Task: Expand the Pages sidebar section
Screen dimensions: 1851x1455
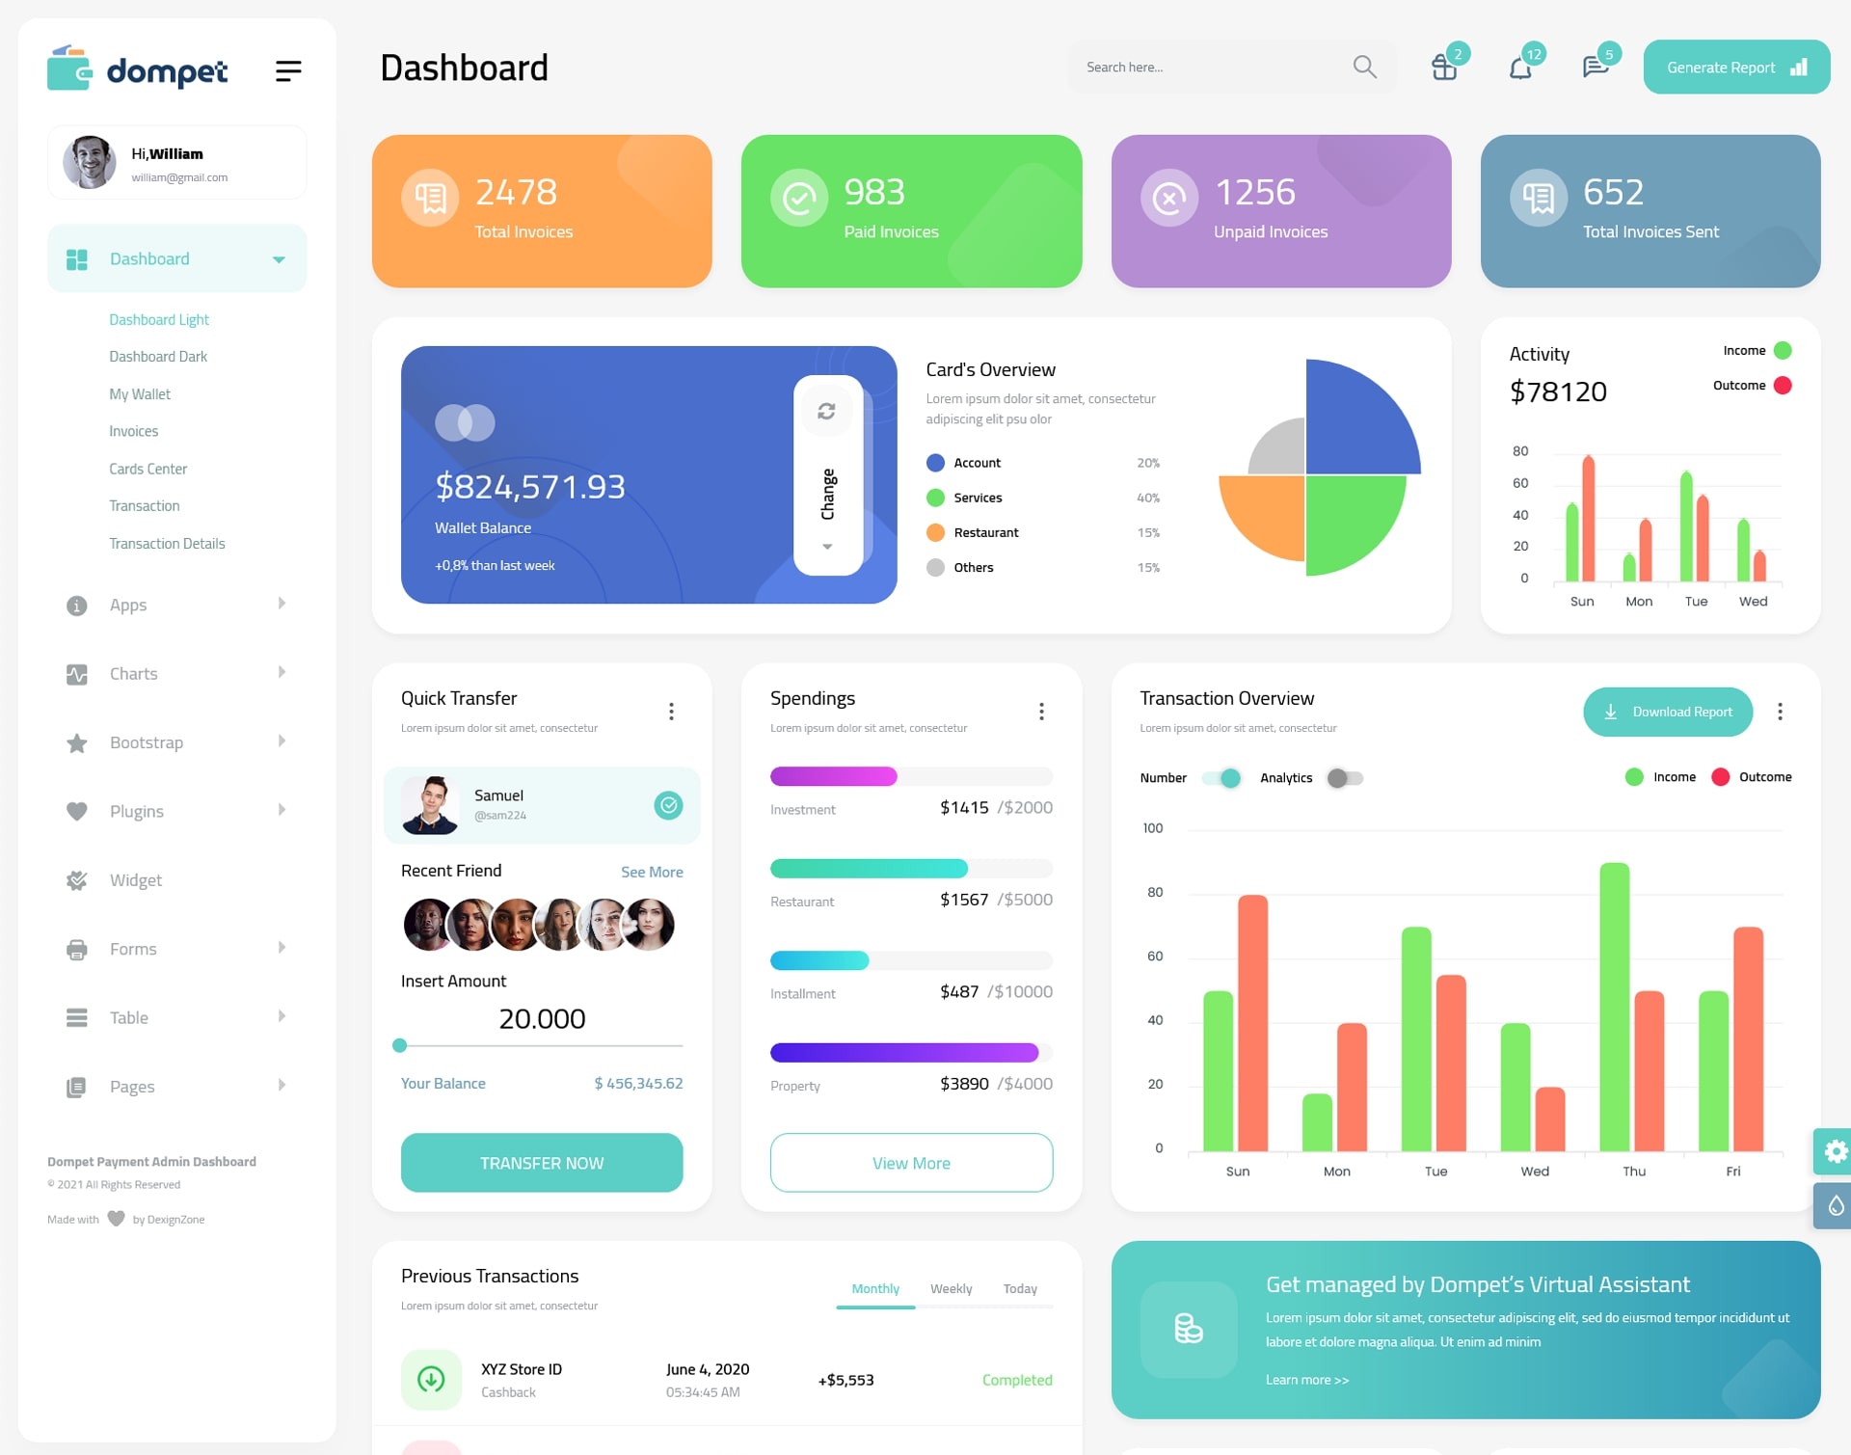Action: click(x=170, y=1086)
